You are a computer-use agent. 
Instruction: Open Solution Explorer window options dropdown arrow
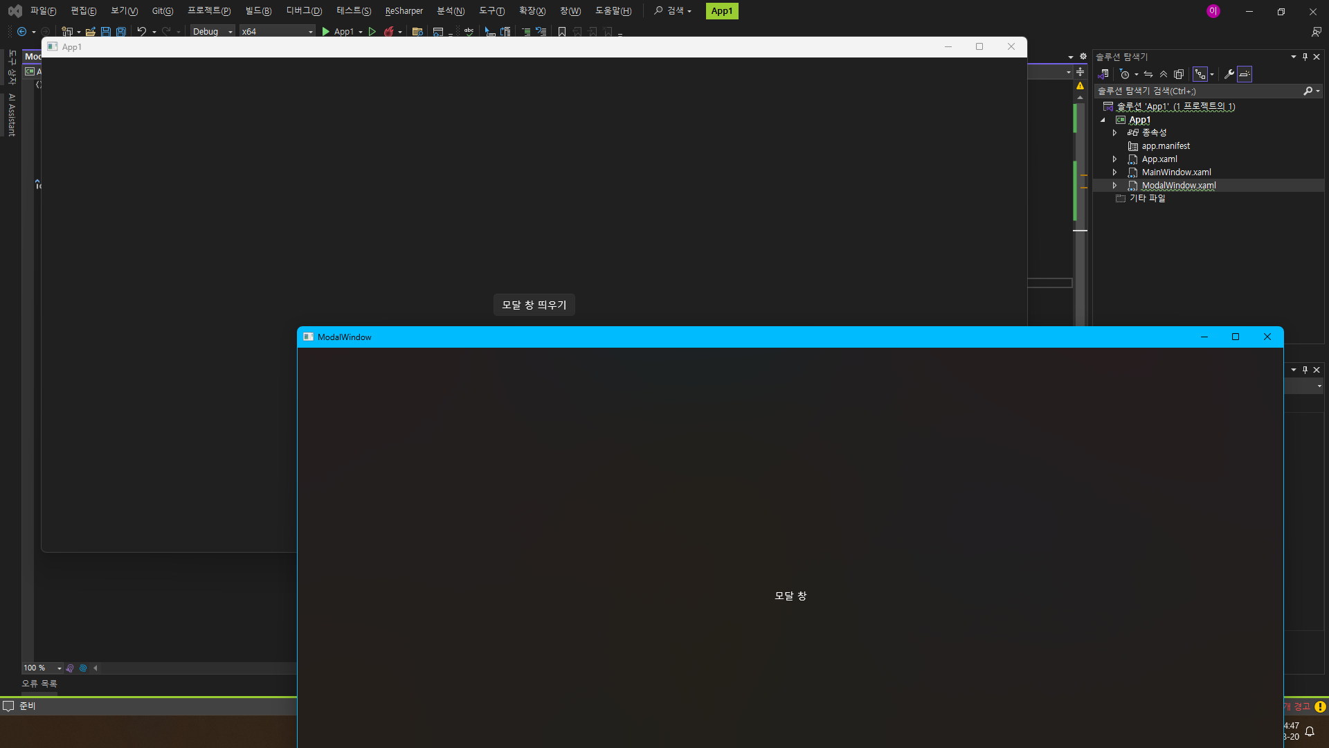(1293, 57)
